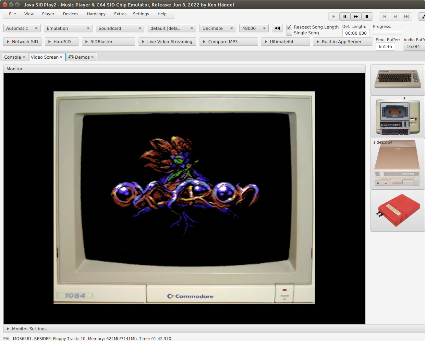The image size is (425, 341).
Task: Pause playback with the pause button
Action: 345,17
